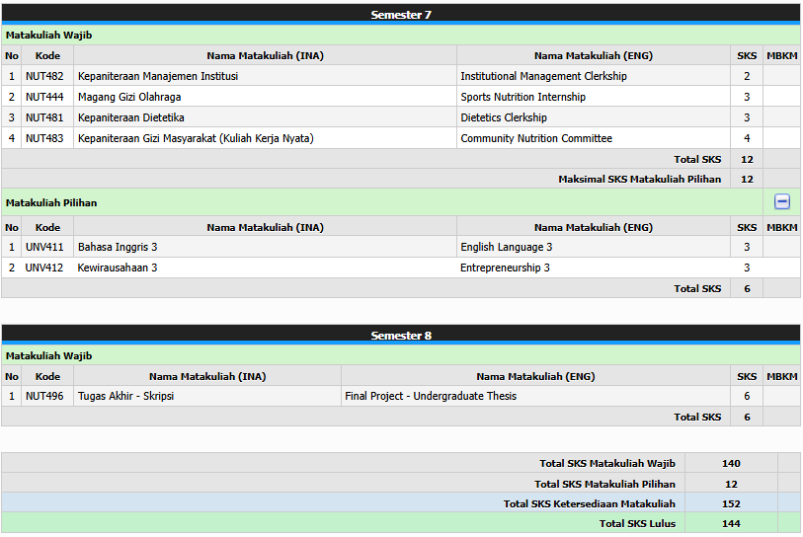The image size is (803, 537).
Task: Click Magang Gizi Olahraga course name
Action: click(129, 97)
